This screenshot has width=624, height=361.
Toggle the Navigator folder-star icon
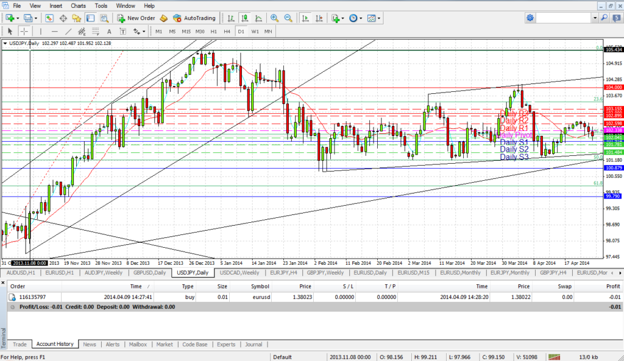[x=76, y=18]
